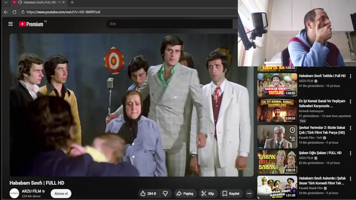Open Şaban Oğlu Şaban thumbnail
The height and width of the screenshot is (200, 356).
277,162
